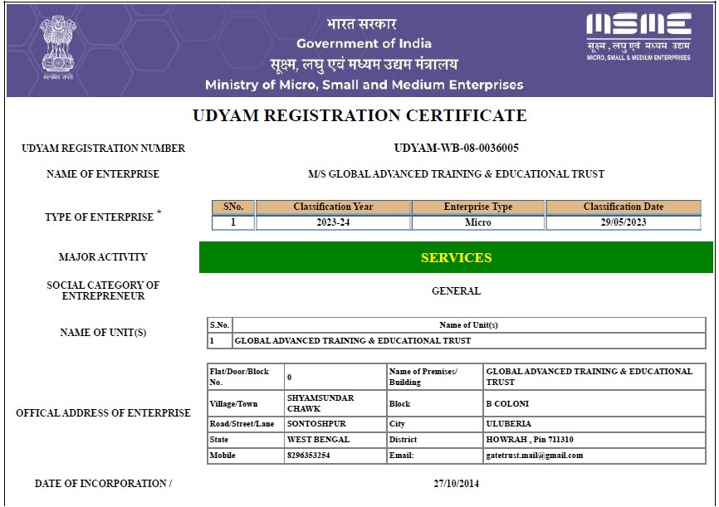
Task: Click the Government of India emblem
Action: 58,48
